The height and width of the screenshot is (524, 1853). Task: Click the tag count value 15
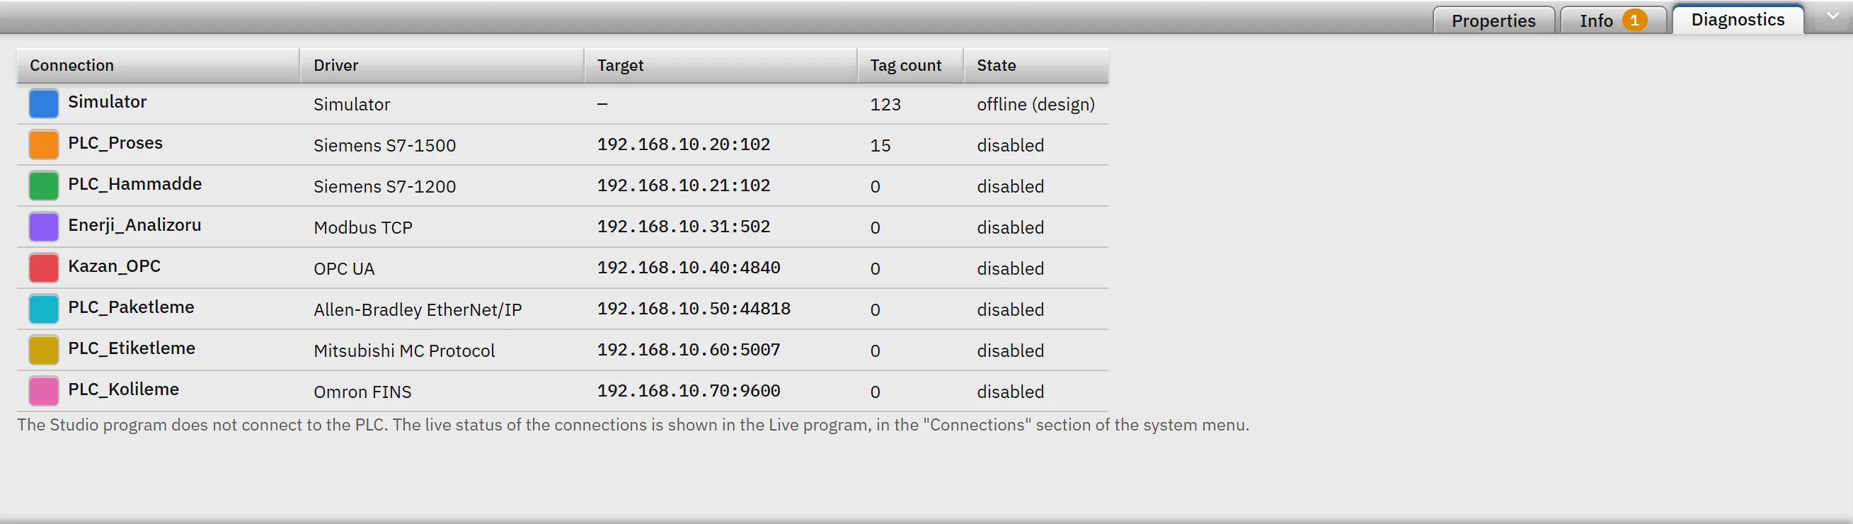click(x=880, y=145)
